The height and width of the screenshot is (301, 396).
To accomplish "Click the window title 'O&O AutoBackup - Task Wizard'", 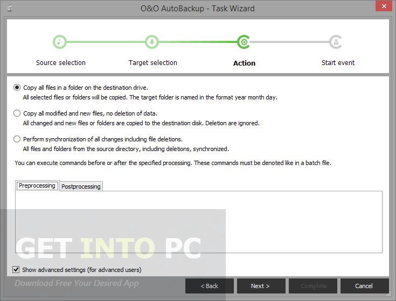I will coord(198,9).
